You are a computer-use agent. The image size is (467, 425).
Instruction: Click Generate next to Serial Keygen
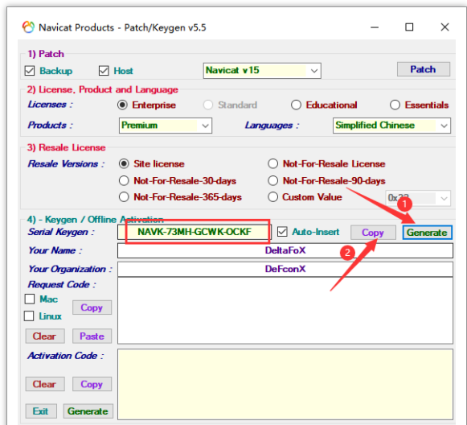tap(427, 233)
